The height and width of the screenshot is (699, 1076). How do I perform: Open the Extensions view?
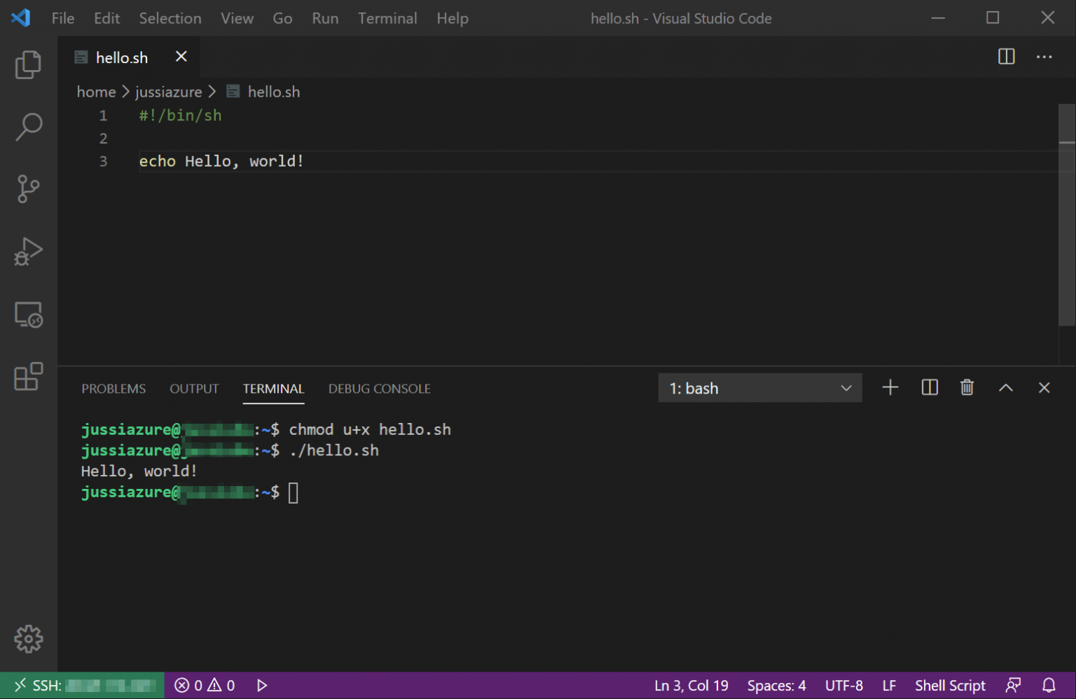click(x=28, y=377)
